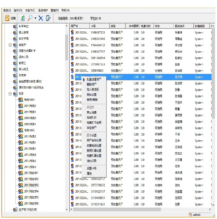Click the magnifying glass search icon

(30, 18)
